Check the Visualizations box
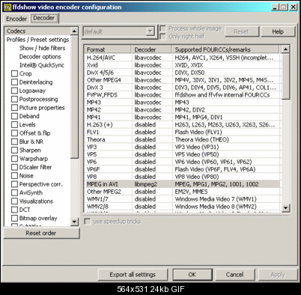 [x=15, y=201]
